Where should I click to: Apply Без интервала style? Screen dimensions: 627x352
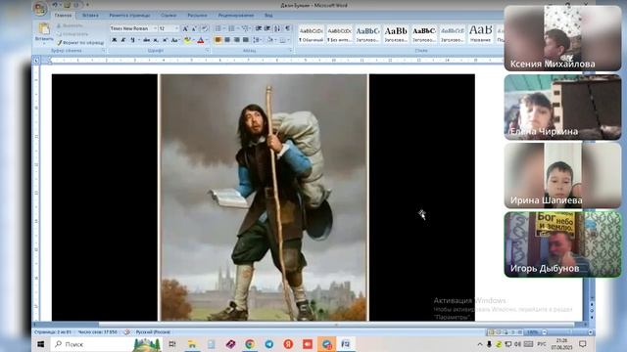(x=339, y=34)
